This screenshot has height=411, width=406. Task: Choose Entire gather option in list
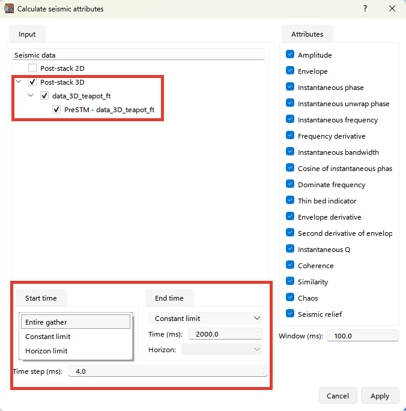[46, 322]
